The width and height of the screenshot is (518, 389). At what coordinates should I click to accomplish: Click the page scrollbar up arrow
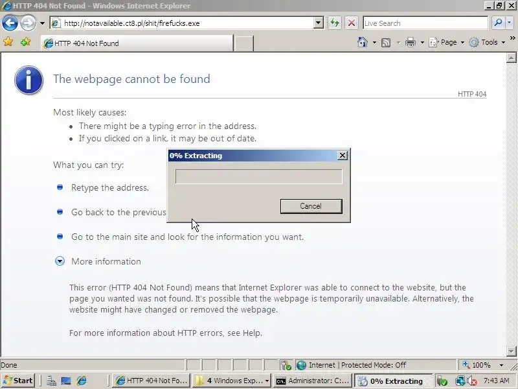point(511,58)
